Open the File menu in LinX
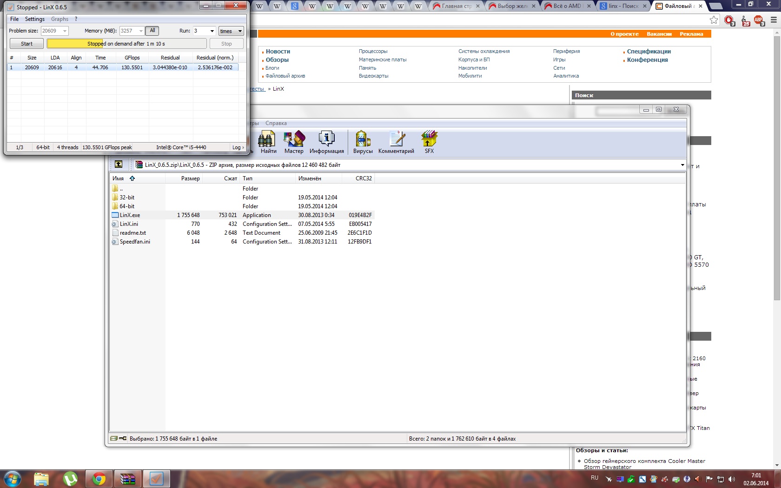The height and width of the screenshot is (488, 781). (x=14, y=19)
